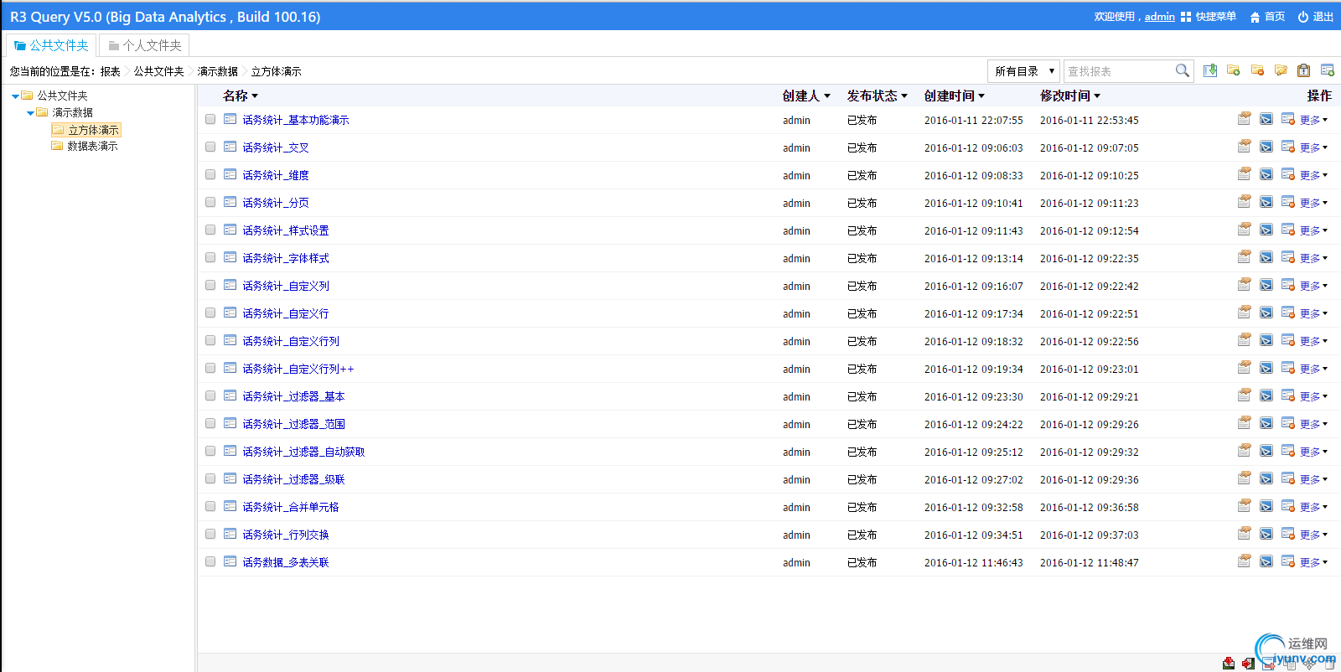This screenshot has width=1341, height=672.
Task: Click the delete icon for 话务统计_行列交换
Action: pyautogui.click(x=1288, y=534)
